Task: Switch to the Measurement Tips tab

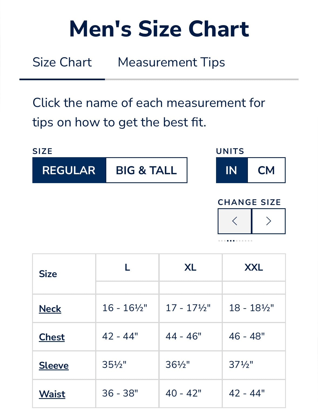Action: [171, 62]
